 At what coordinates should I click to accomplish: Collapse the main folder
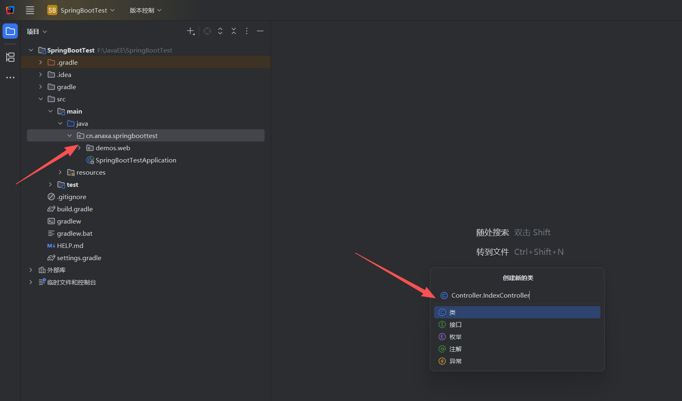[50, 111]
